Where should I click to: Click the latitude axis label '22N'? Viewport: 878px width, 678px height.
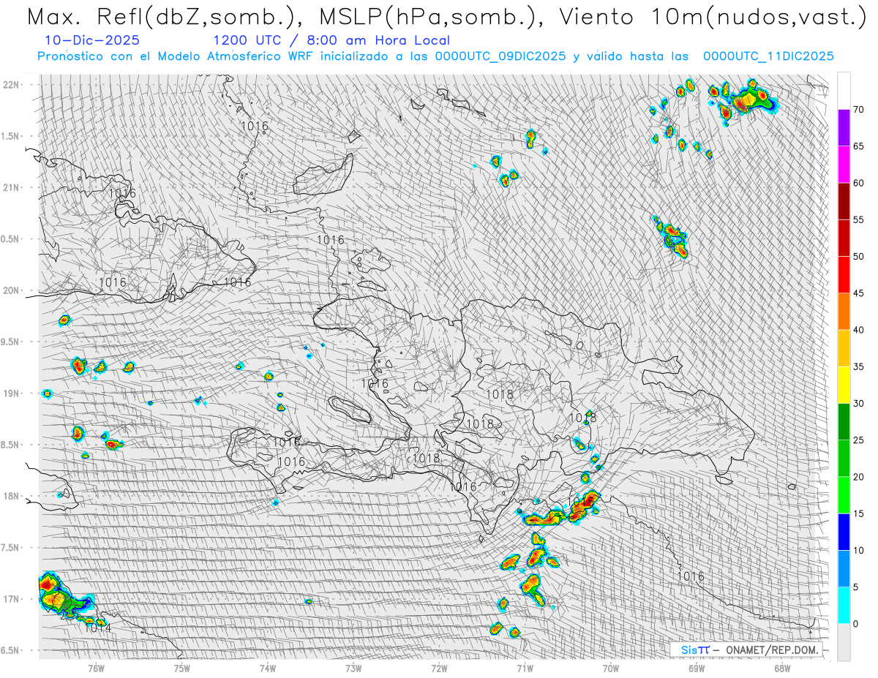coord(11,84)
